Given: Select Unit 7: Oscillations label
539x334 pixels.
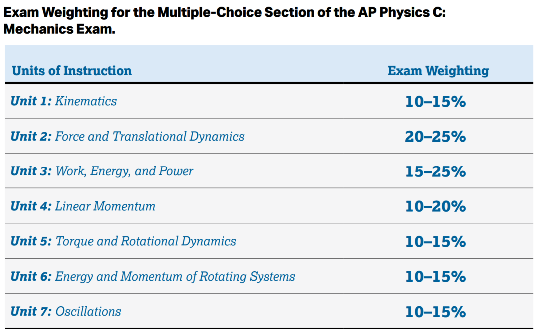Looking at the screenshot, I should click(66, 312).
